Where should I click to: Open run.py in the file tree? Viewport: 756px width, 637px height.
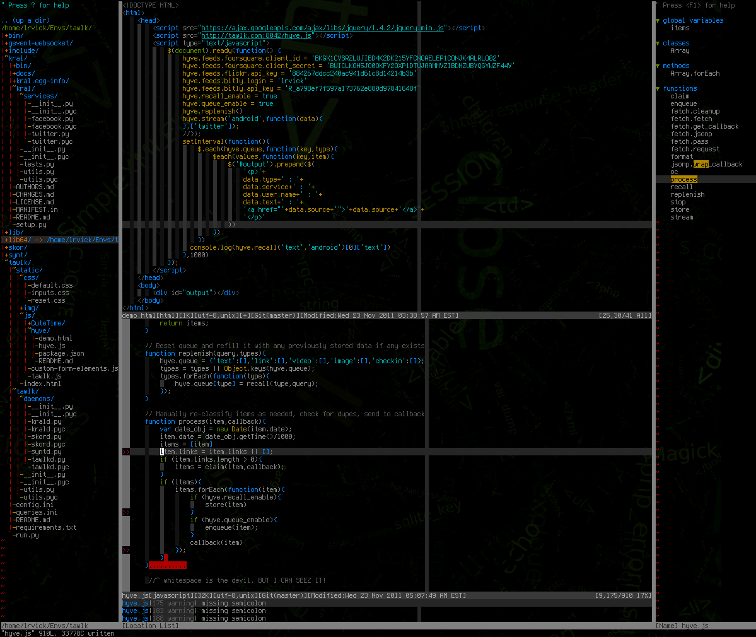point(27,535)
